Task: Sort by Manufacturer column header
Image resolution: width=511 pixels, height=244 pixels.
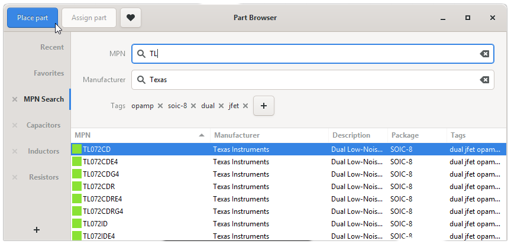Action: [x=269, y=135]
